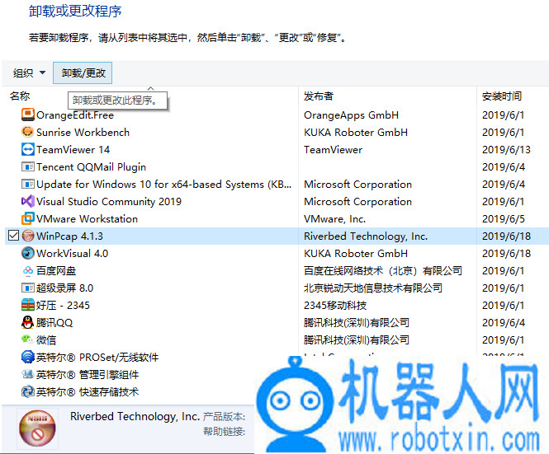This screenshot has height=454, width=549.
Task: Select the Sunrise Workbench entry
Action: point(83,132)
